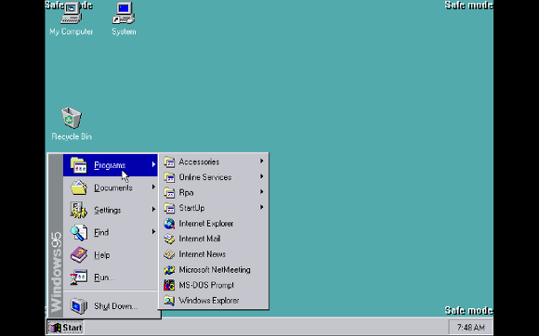Click the purple Help book icon

point(79,254)
